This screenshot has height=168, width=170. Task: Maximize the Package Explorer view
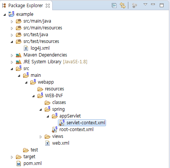(162, 5)
